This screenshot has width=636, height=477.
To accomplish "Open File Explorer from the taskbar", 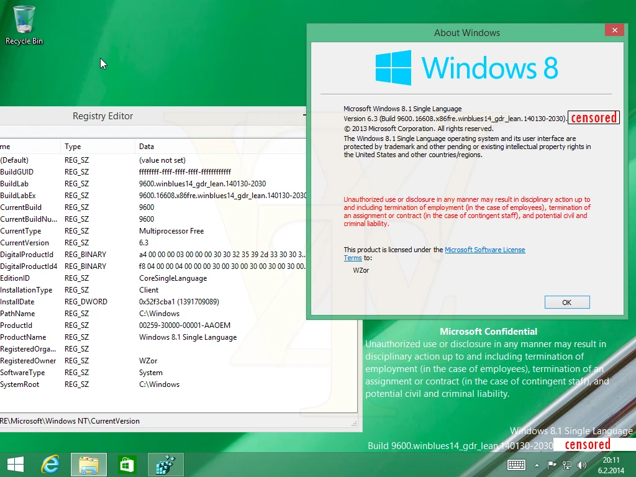I will (x=88, y=465).
